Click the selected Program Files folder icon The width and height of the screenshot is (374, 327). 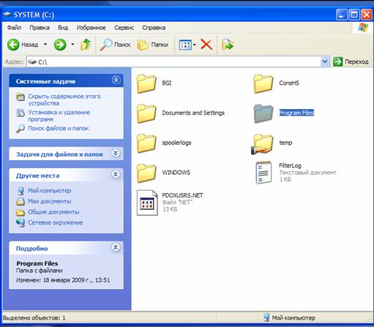[x=263, y=113]
